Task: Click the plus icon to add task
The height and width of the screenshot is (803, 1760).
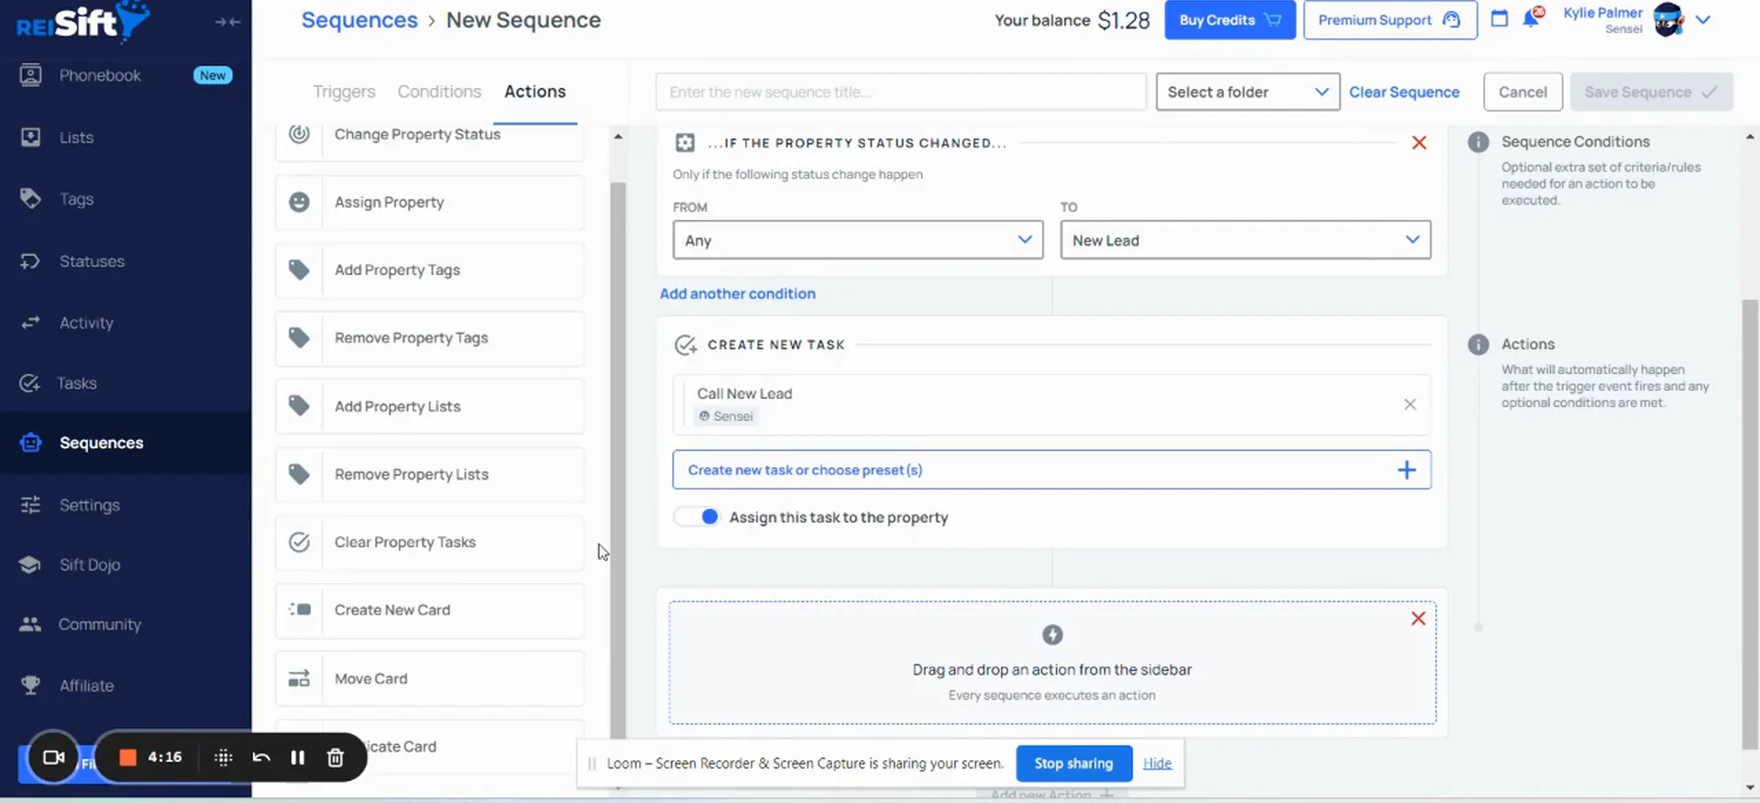Action: click(x=1406, y=470)
